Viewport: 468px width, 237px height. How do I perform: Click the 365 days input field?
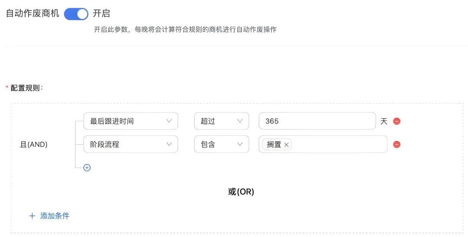(317, 121)
